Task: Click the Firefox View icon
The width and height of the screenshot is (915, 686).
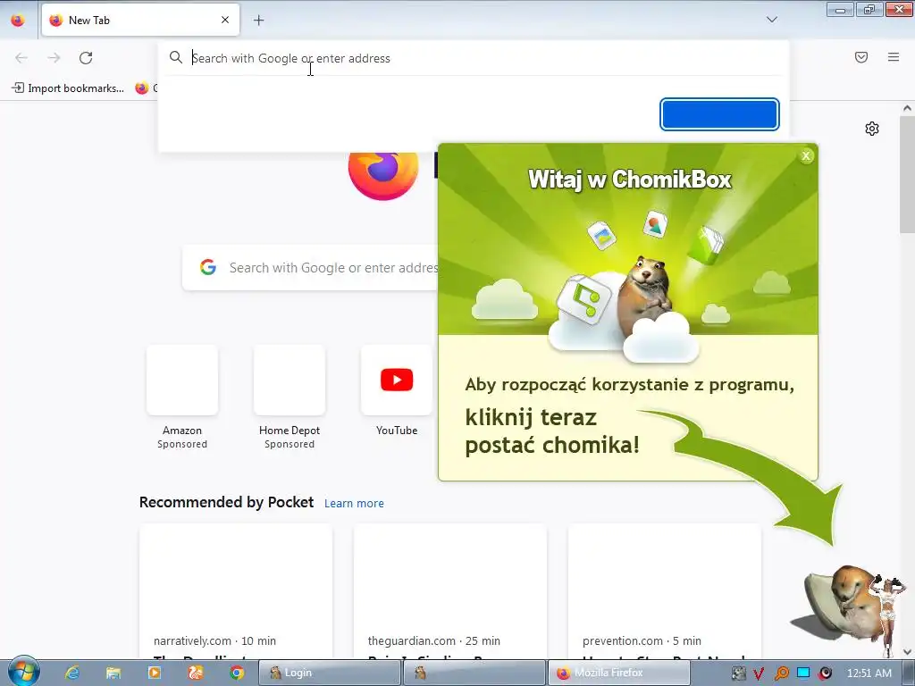Action: pyautogui.click(x=18, y=20)
